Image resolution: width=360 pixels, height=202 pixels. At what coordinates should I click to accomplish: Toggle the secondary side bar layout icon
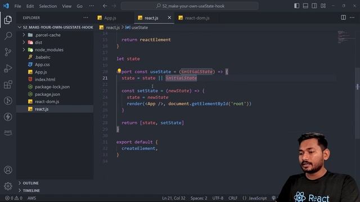point(314,6)
